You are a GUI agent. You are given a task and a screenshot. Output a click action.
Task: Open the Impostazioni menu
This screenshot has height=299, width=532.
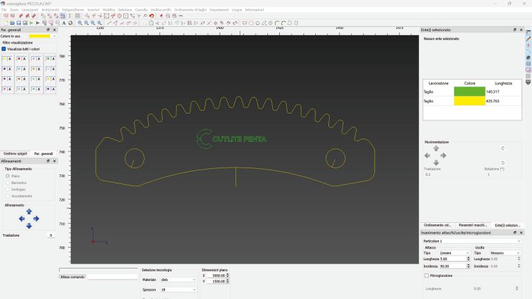219,10
